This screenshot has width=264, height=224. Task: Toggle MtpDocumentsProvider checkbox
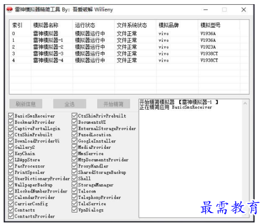(x=74, y=160)
